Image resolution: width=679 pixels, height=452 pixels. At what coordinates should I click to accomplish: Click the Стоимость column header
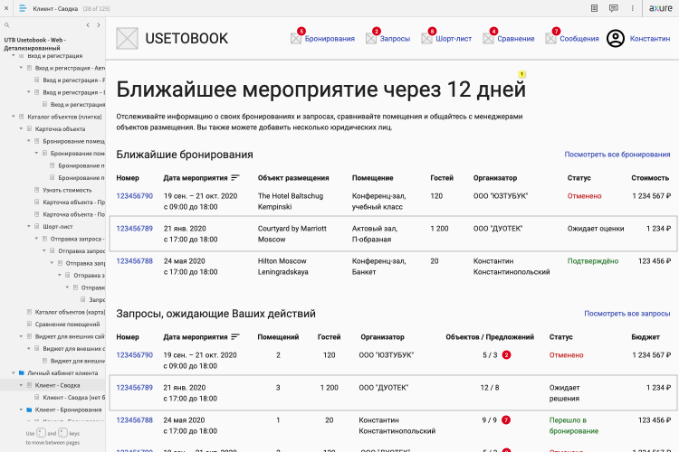click(650, 178)
